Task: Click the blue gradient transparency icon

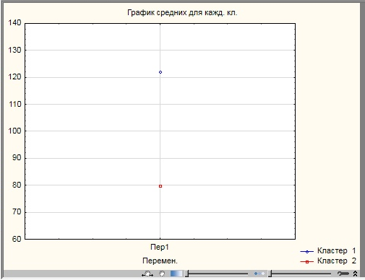Action: click(x=176, y=274)
